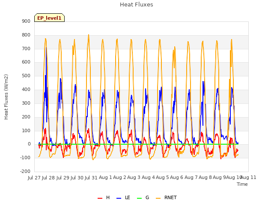Click the Aug 2 x-axis label
Screen dimensions: 274x206
point(119,177)
